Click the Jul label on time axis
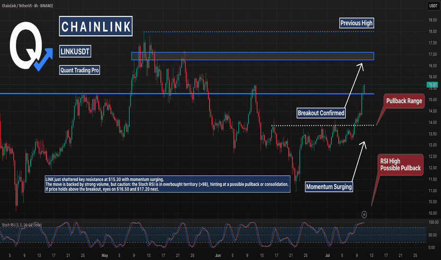Screen dimensions: 441x260 coord(327,255)
